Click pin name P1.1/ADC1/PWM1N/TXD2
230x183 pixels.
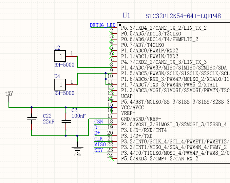[150, 56]
